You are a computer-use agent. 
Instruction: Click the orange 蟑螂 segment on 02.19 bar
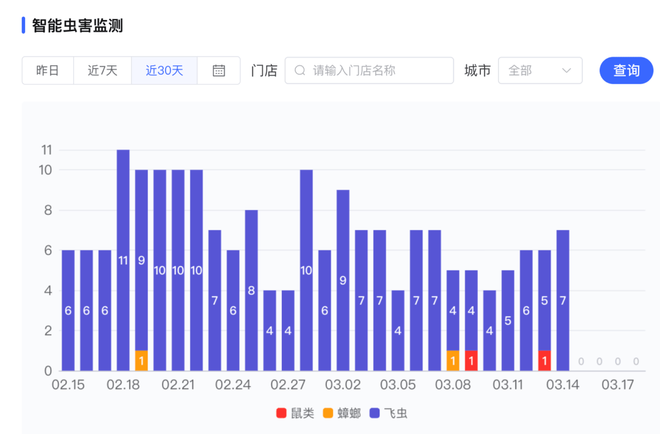click(141, 361)
